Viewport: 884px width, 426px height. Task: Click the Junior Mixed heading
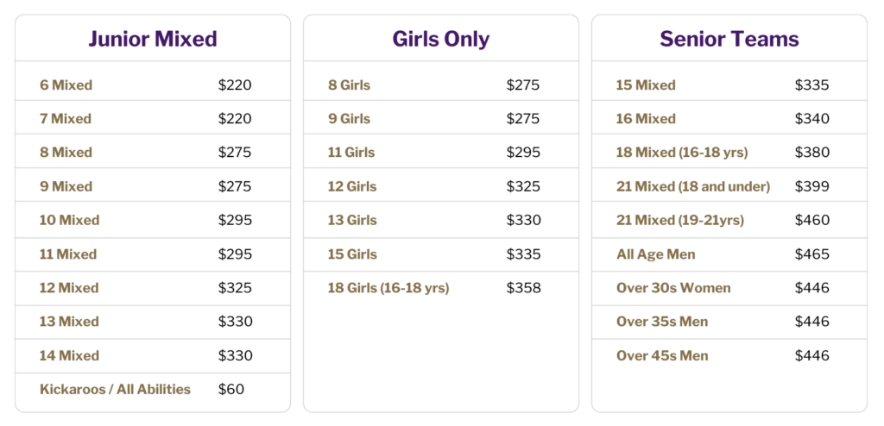pyautogui.click(x=152, y=39)
